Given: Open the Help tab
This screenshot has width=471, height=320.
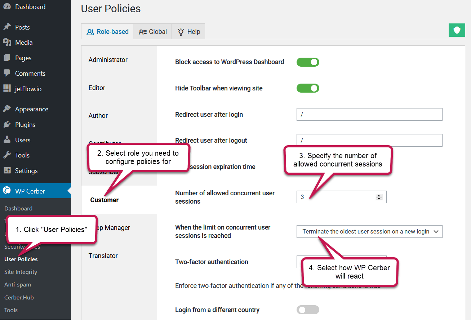Looking at the screenshot, I should click(189, 32).
